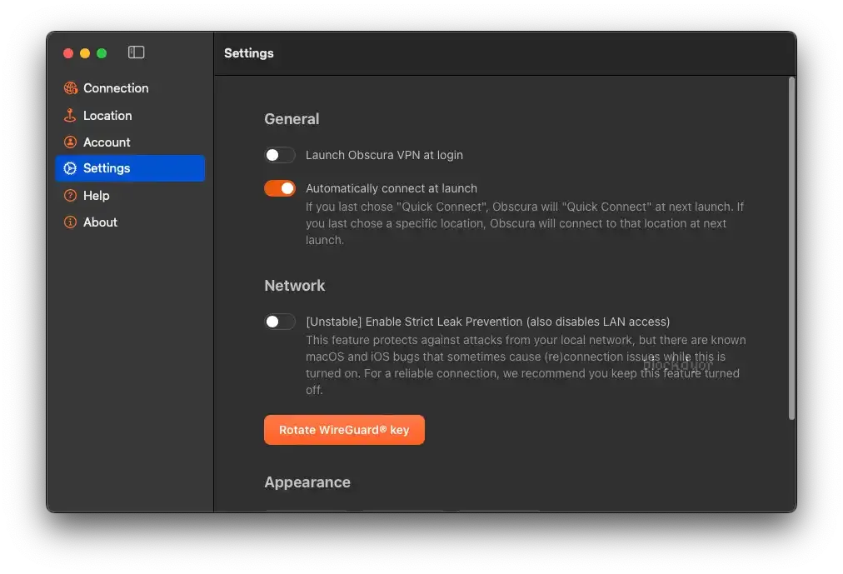Enable Launch Obscura VPN at login
The width and height of the screenshot is (843, 574).
click(280, 155)
